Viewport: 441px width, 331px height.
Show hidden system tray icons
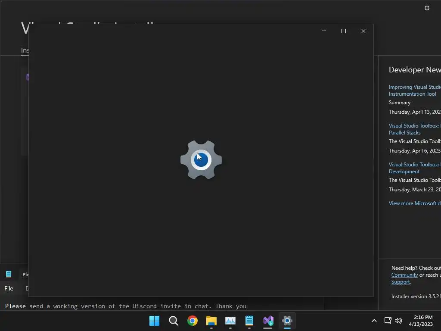(374, 321)
